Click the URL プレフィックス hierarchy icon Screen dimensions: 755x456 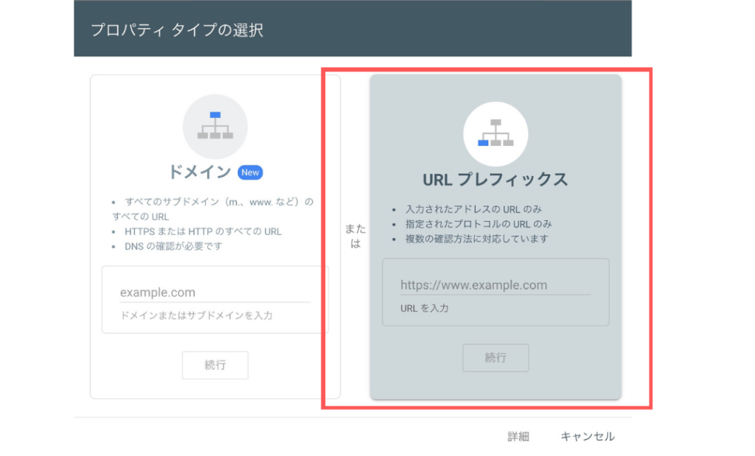pyautogui.click(x=495, y=133)
